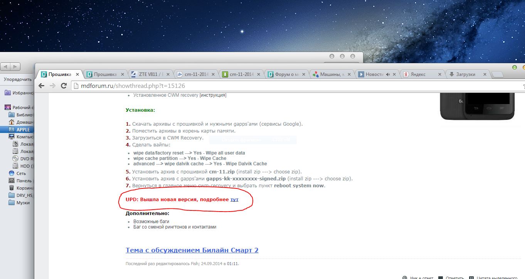Select the Музки folder in sidebar
The height and width of the screenshot is (279, 525).
[x=23, y=203]
